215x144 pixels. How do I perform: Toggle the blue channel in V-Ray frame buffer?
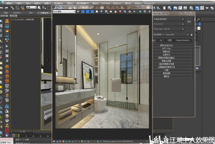coord(92,12)
